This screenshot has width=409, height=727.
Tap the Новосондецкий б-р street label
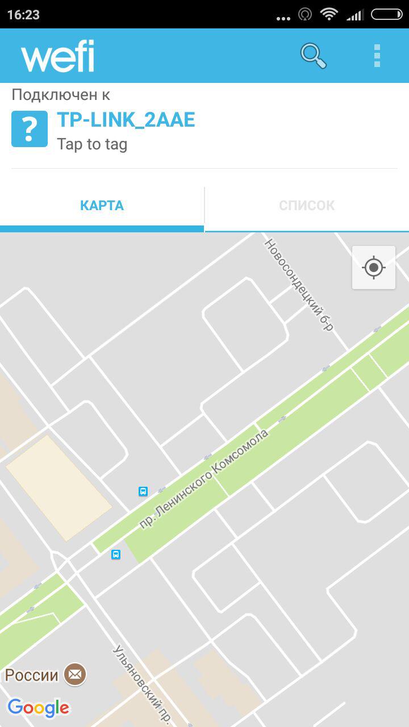pyautogui.click(x=299, y=285)
